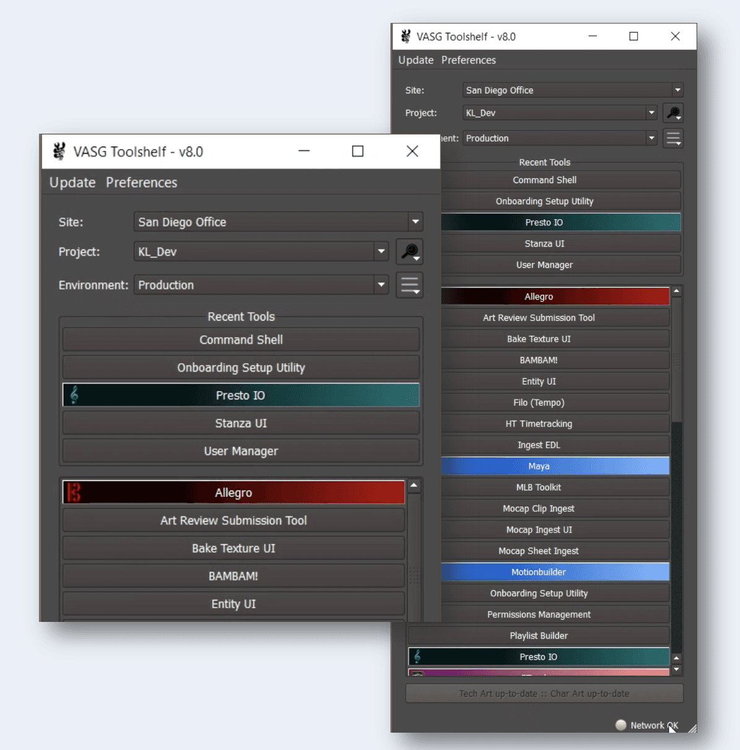740x750 pixels.
Task: Open MLB Toolkit in back window
Action: pyautogui.click(x=555, y=487)
